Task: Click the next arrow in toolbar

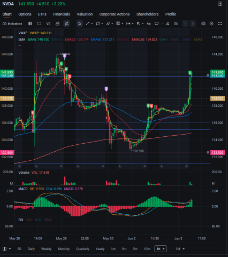Action: (x=193, y=24)
